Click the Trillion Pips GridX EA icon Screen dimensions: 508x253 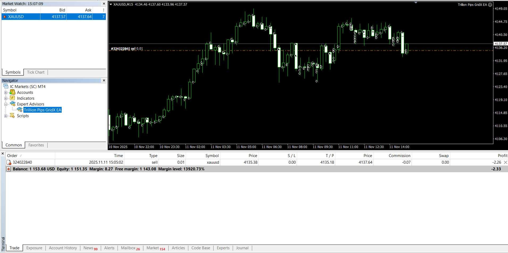(x=20, y=110)
